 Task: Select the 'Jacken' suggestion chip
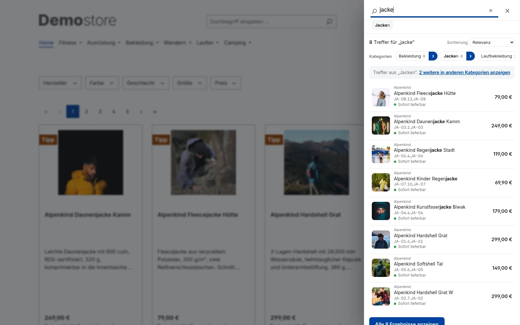[x=382, y=25]
